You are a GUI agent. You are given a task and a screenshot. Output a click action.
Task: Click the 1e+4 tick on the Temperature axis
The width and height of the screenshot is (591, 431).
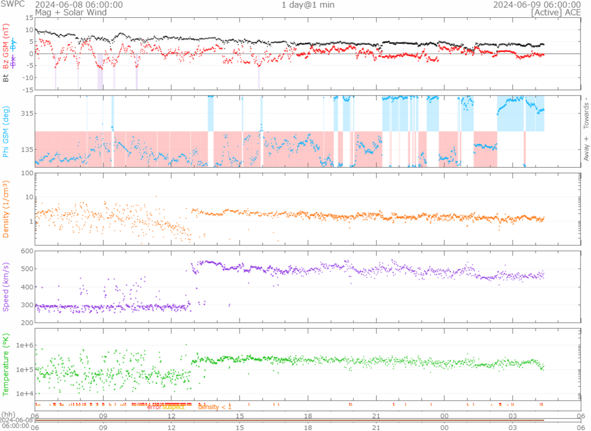[24, 394]
